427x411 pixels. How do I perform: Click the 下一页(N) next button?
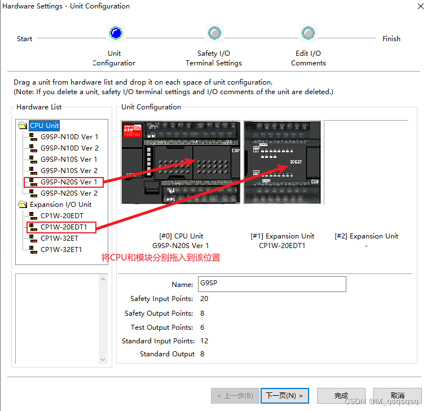(285, 396)
